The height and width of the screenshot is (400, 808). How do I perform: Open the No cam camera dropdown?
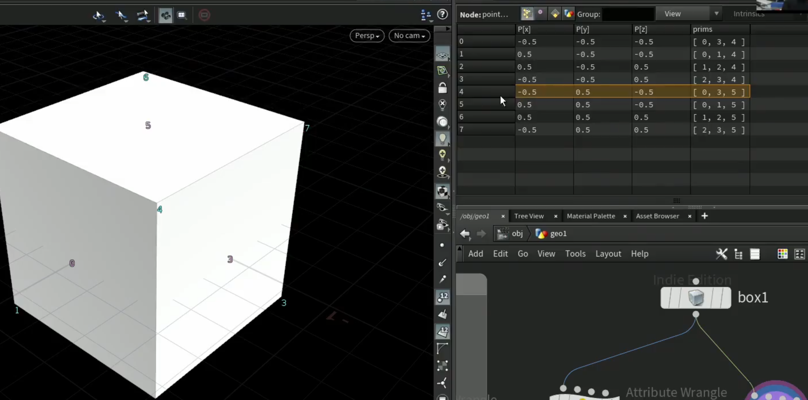(409, 36)
